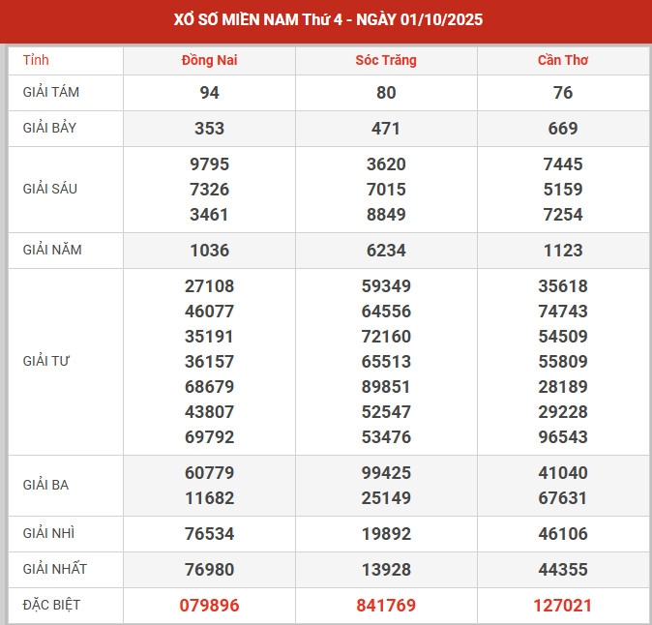Click the GIẢI TÁM row label
652x625 pixels.
click(x=52, y=93)
